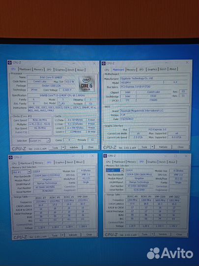Open the About tab in the Gigabyte mainboard window
The width and height of the screenshot is (199, 266).
click(x=173, y=69)
